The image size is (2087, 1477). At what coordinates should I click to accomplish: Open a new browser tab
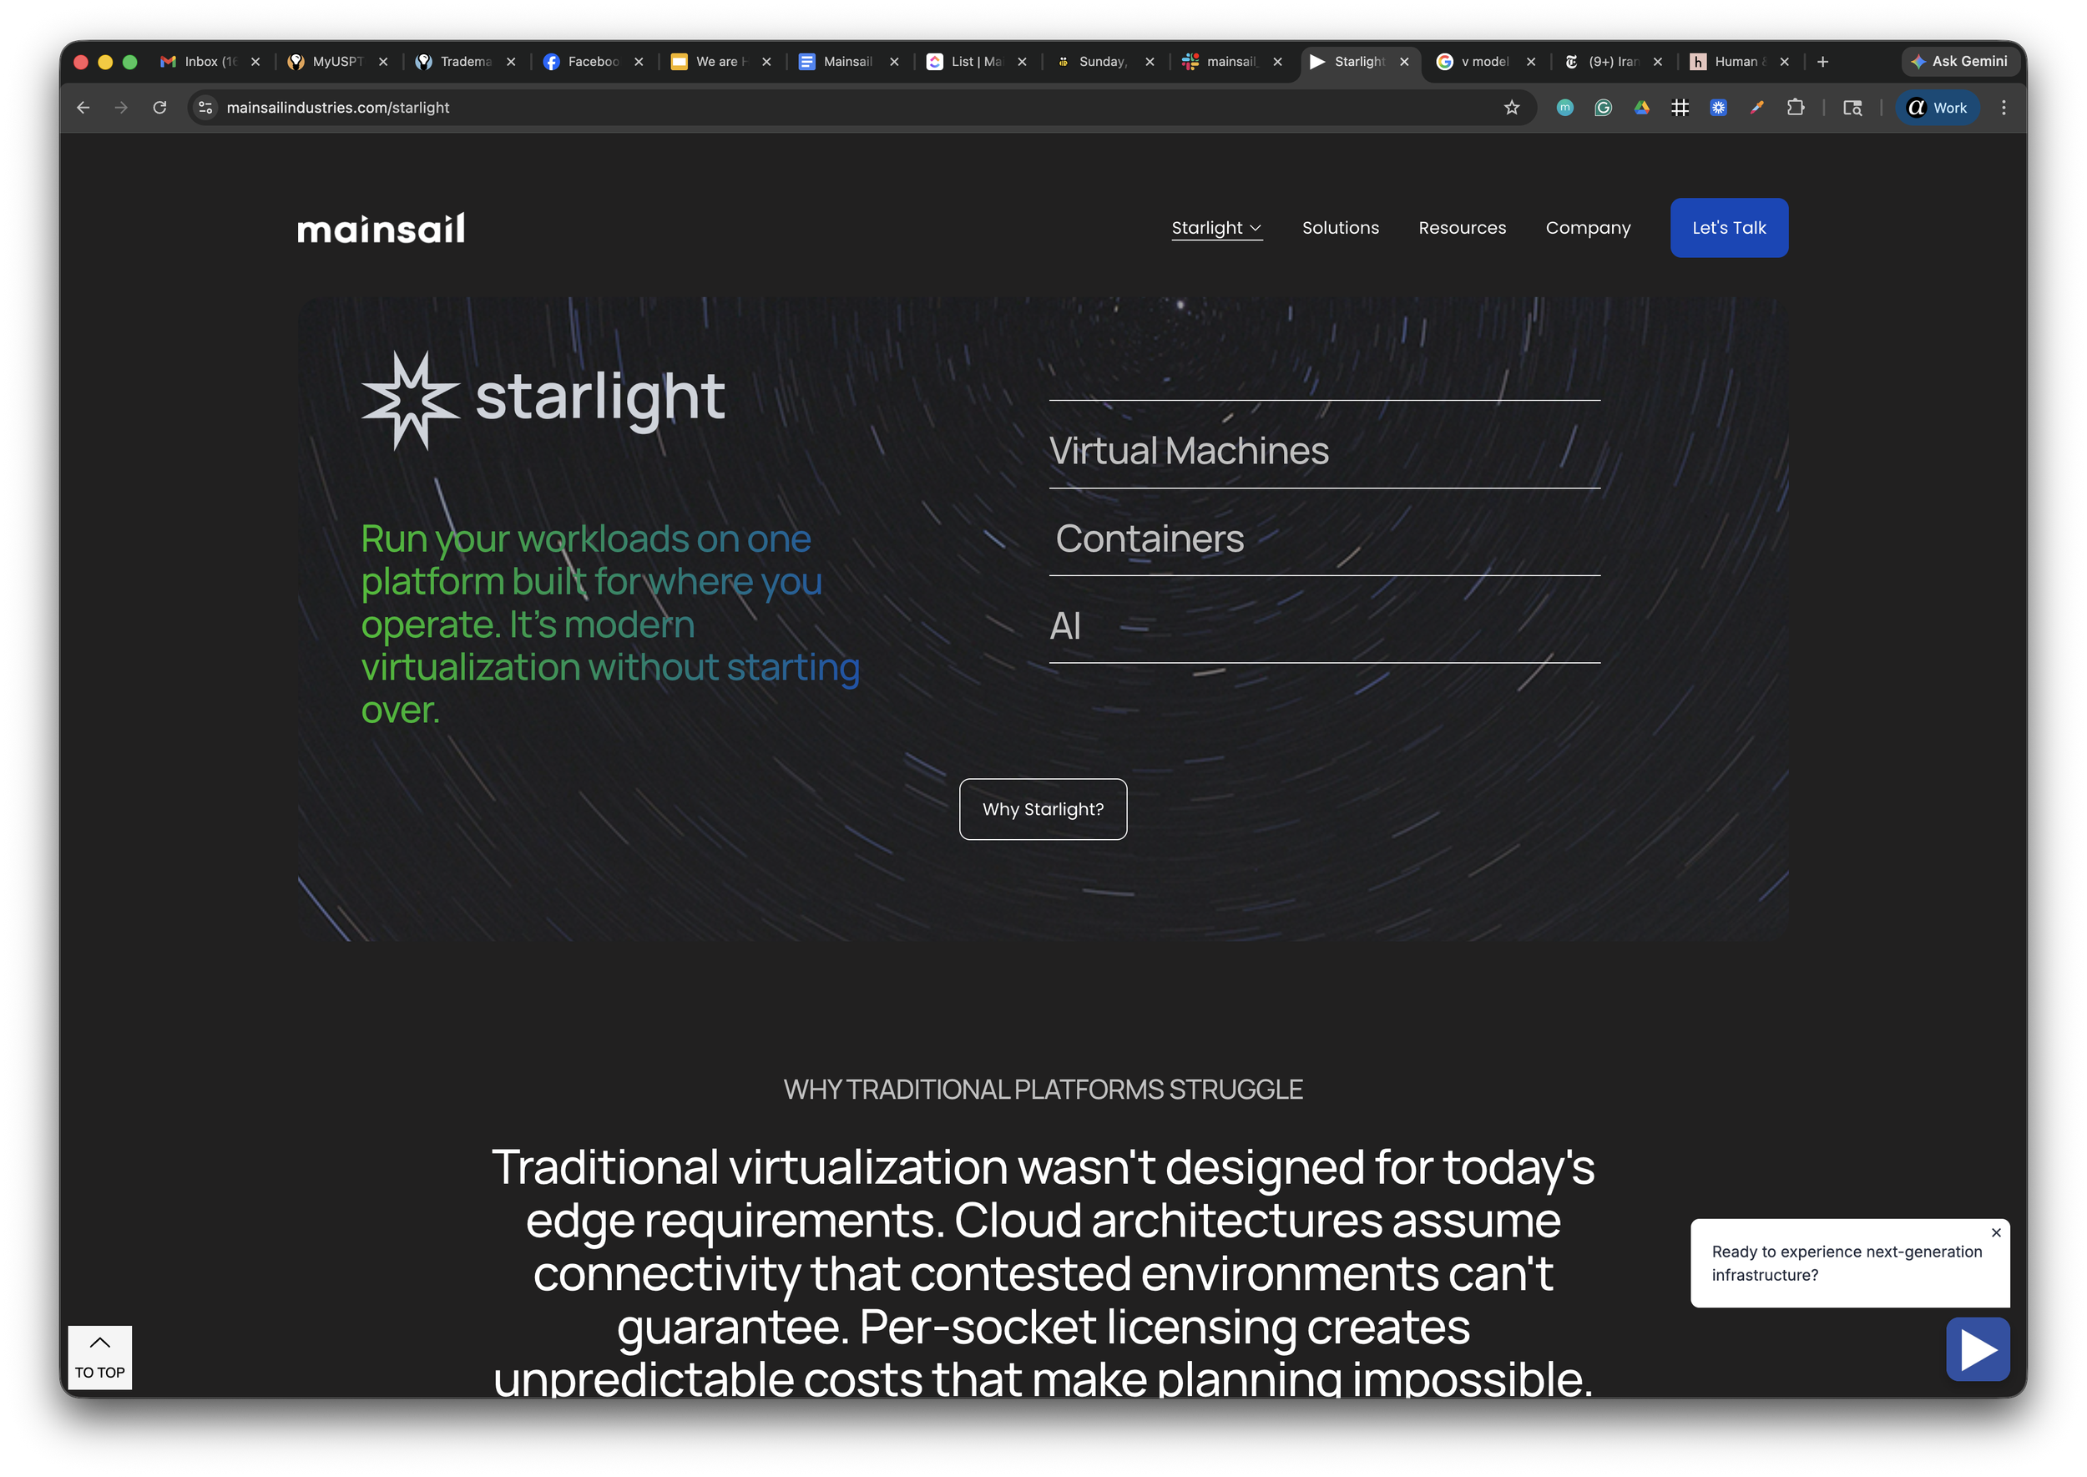point(1822,62)
